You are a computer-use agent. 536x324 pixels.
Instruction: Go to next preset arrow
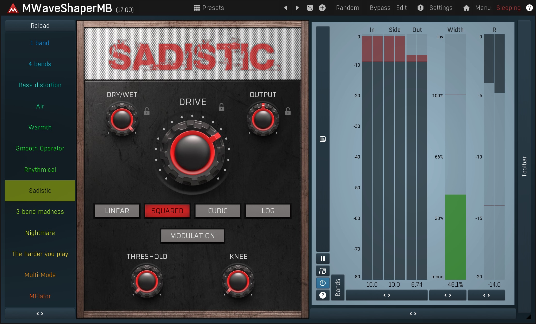coord(297,8)
